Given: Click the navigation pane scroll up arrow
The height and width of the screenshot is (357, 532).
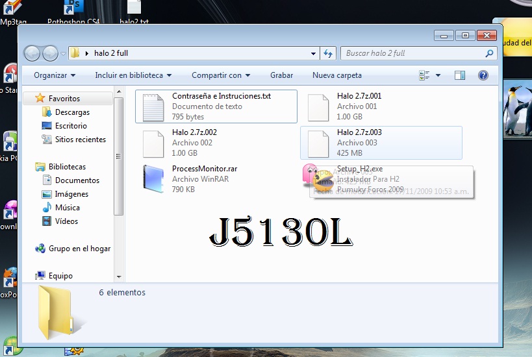Looking at the screenshot, I should pyautogui.click(x=119, y=92).
